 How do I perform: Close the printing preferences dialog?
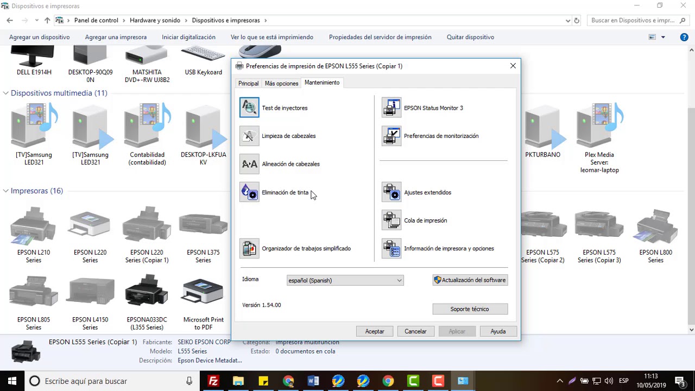click(513, 66)
